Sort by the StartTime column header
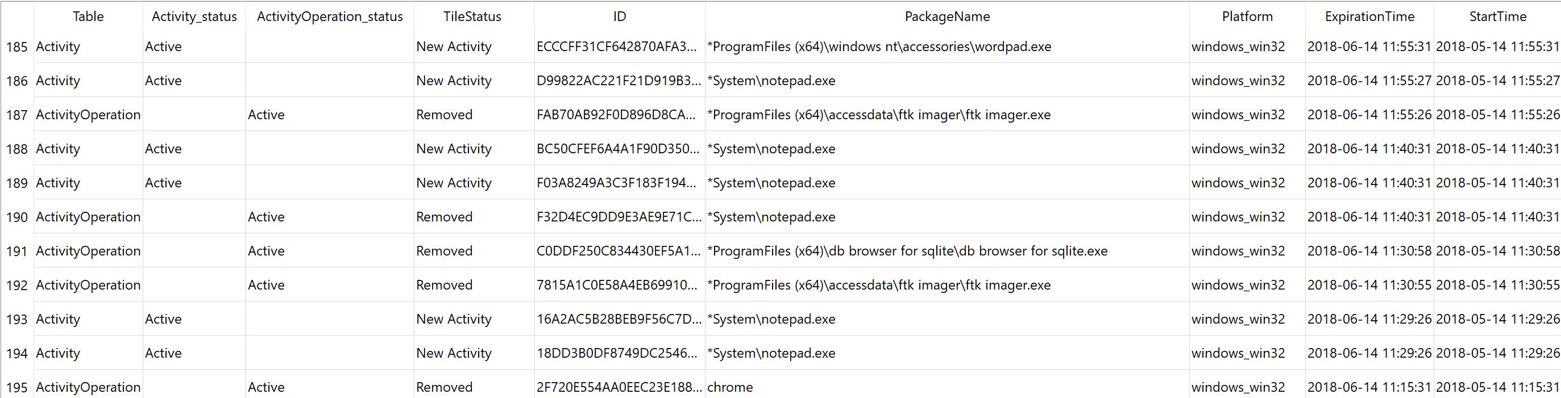This screenshot has width=1561, height=398. tap(1497, 17)
